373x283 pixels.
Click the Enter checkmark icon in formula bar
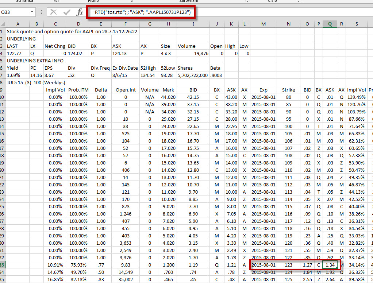[x=66, y=12]
